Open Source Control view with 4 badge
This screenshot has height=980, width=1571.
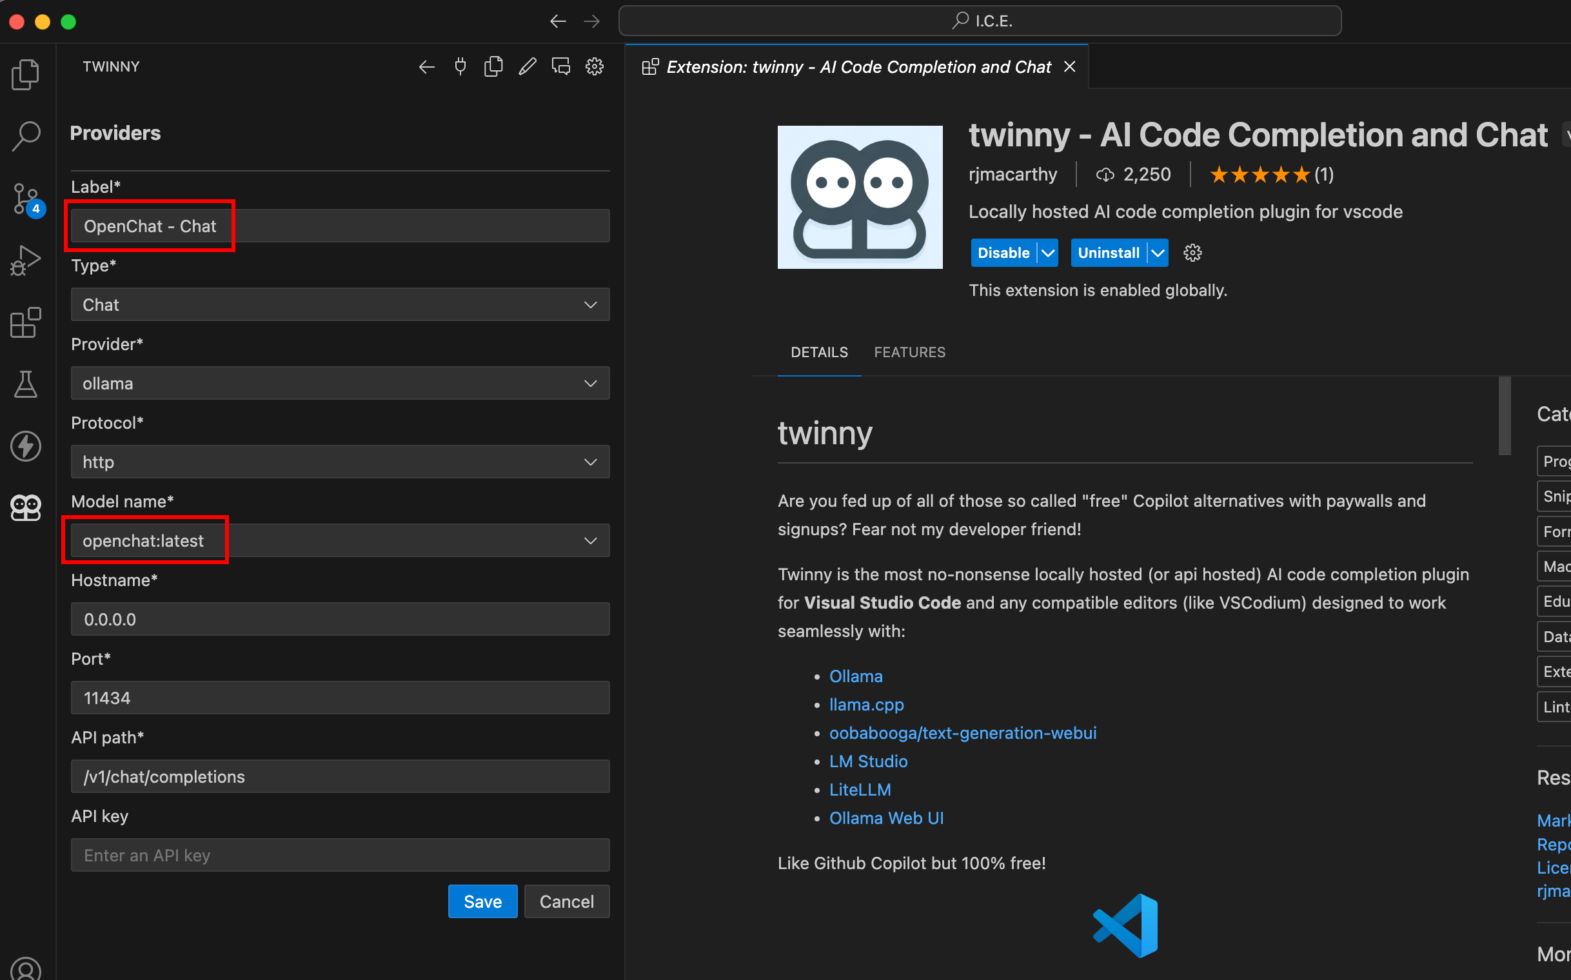[x=27, y=200]
